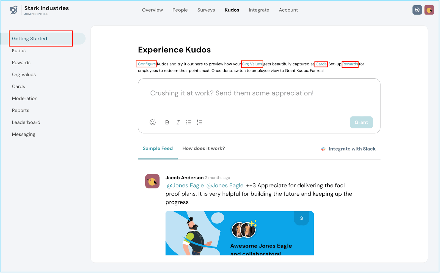Select the Sample Feed tab
Image resolution: width=440 pixels, height=273 pixels.
click(158, 149)
